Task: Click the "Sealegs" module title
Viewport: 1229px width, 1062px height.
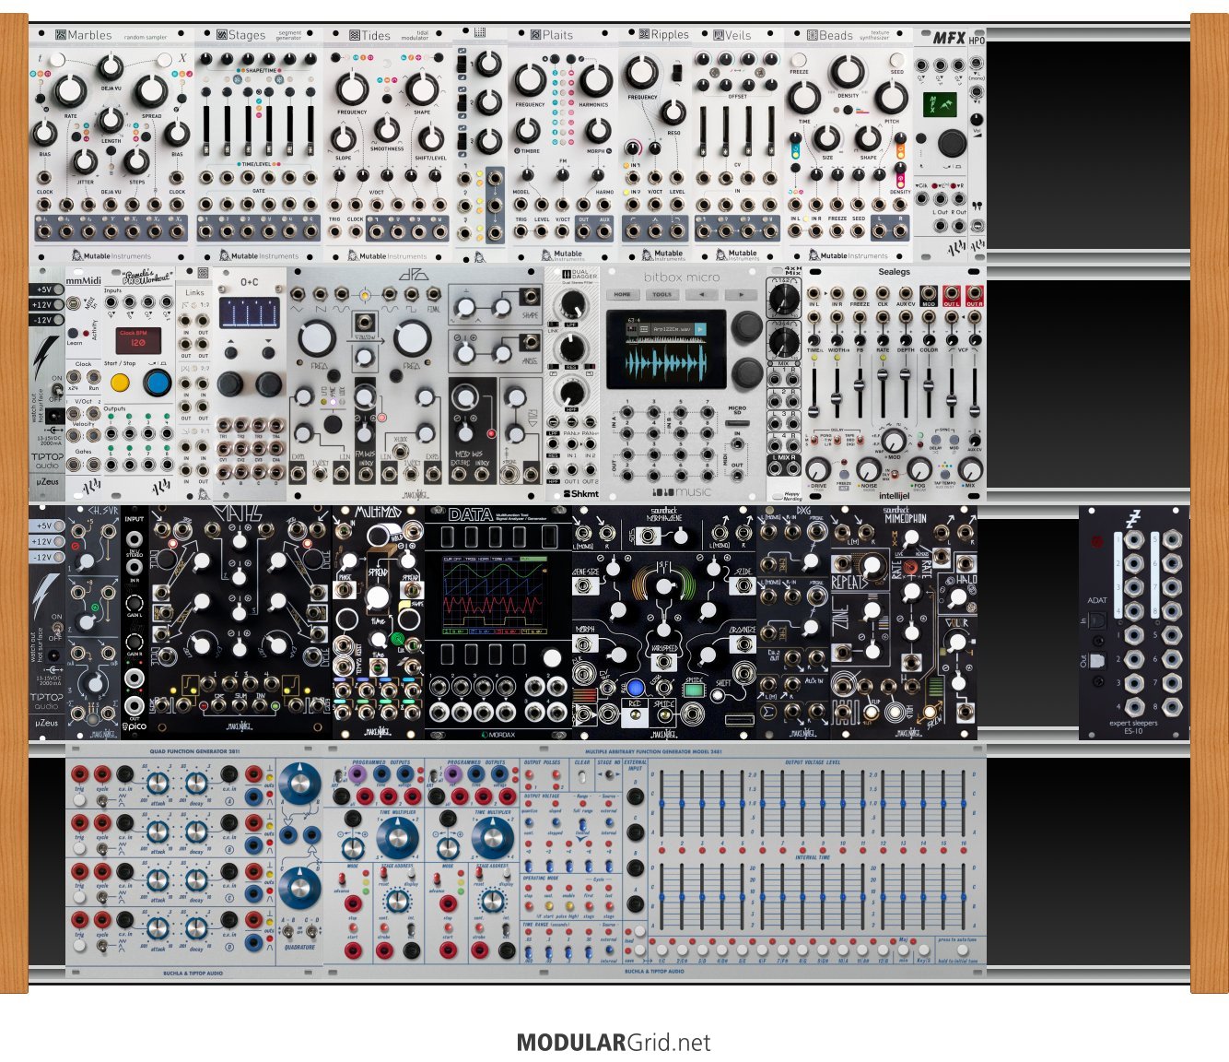Action: coord(894,272)
